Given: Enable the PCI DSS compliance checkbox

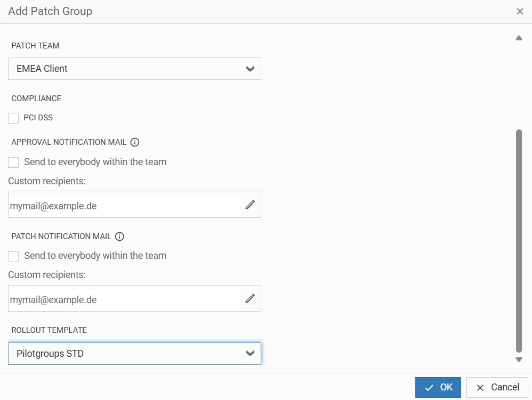Looking at the screenshot, I should point(13,118).
